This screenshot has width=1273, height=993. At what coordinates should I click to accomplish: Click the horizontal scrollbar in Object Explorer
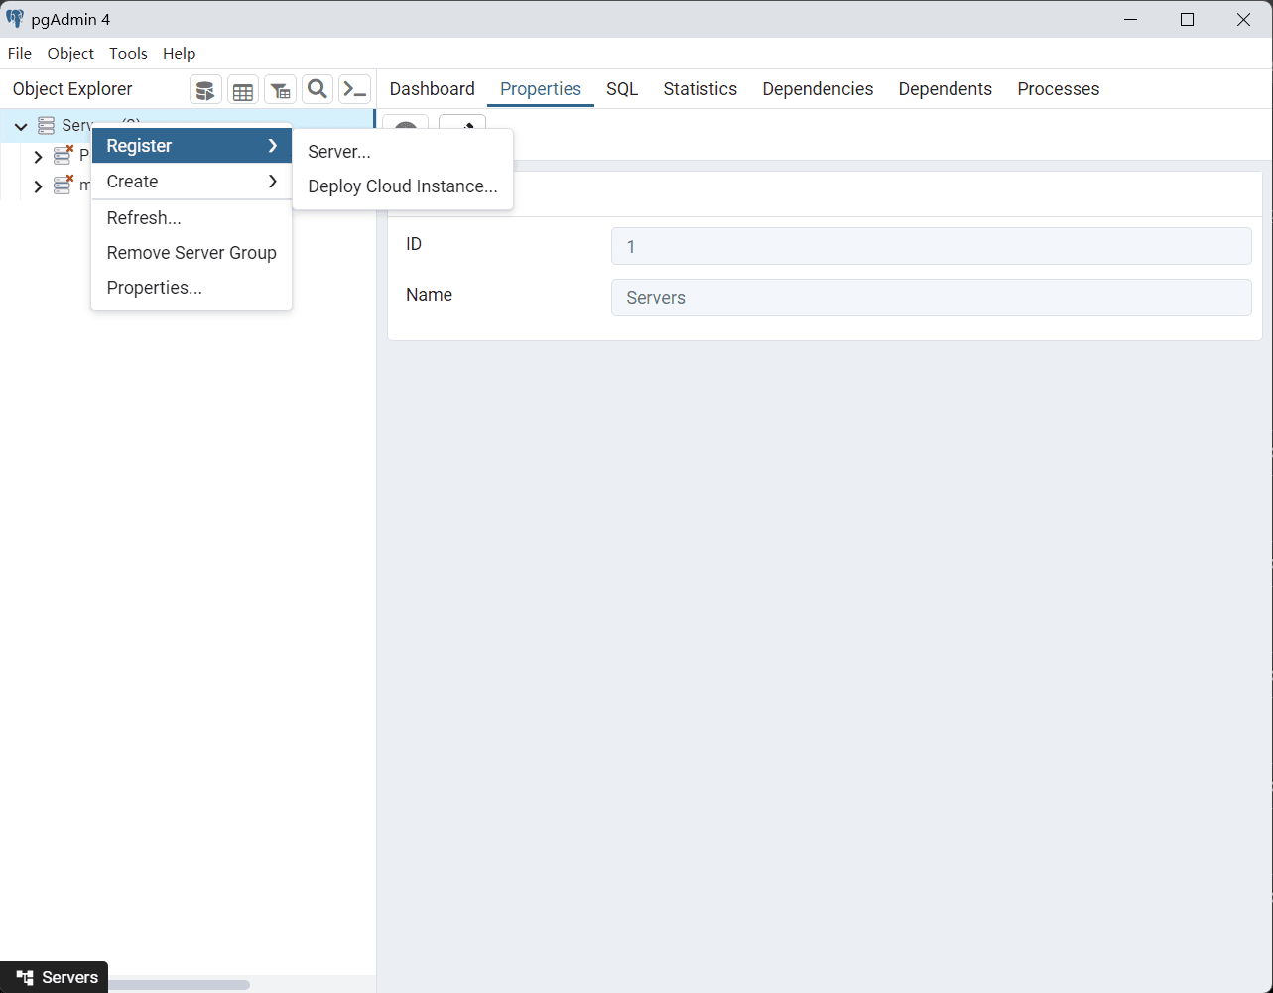(x=179, y=985)
